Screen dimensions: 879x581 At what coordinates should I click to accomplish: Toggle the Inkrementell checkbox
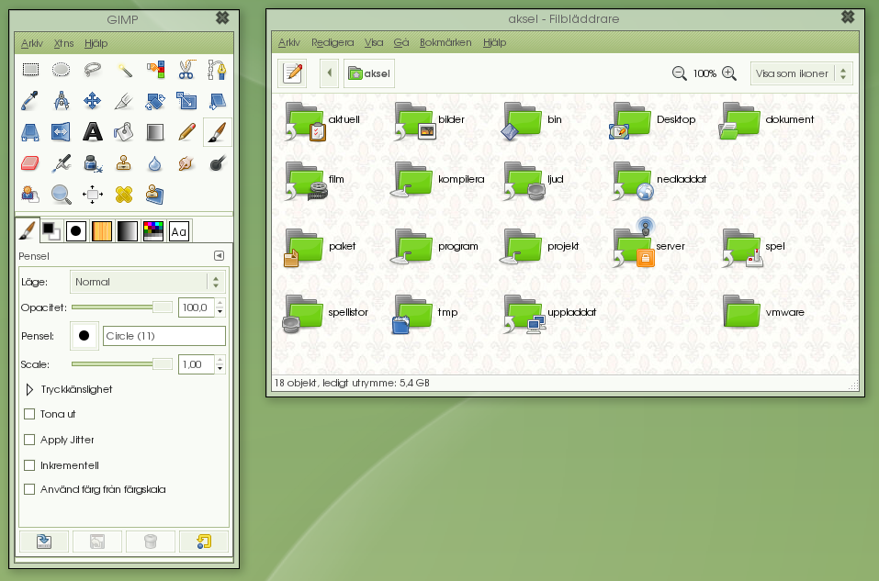(29, 465)
